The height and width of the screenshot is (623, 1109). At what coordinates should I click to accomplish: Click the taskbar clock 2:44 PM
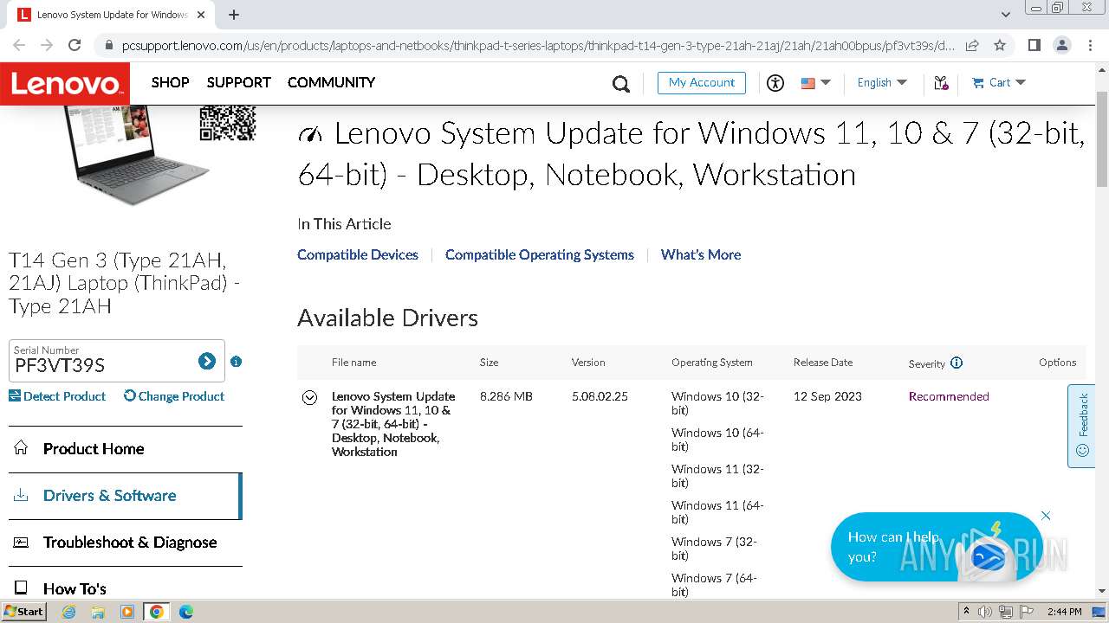tap(1064, 612)
